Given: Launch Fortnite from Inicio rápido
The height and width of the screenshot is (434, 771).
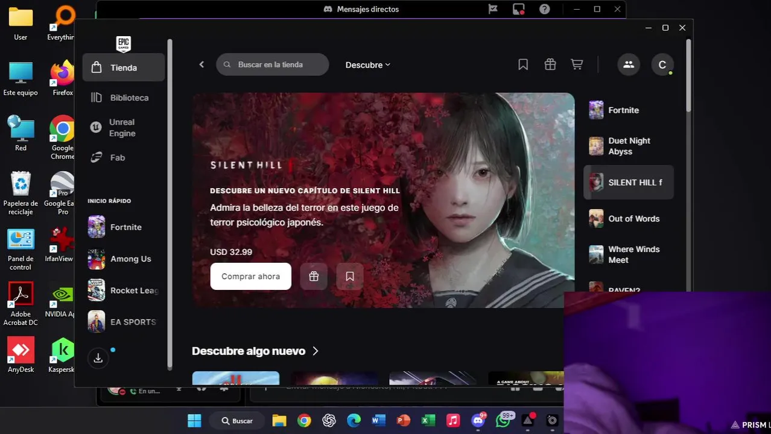Looking at the screenshot, I should click(124, 227).
